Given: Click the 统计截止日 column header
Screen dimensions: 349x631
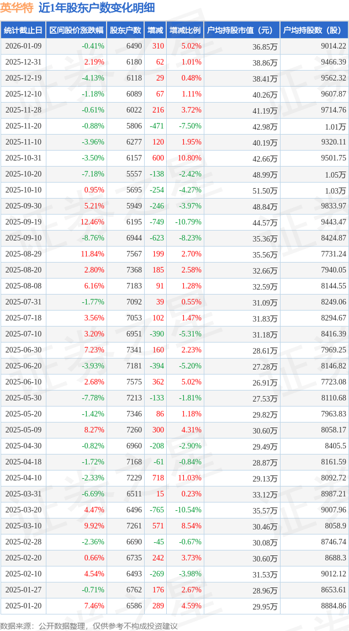Looking at the screenshot, I should pos(23,30).
